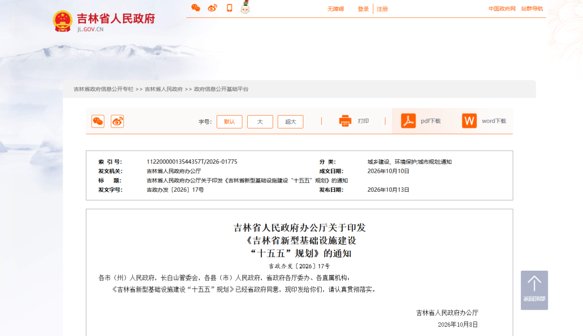Click the 标题 value in info table

(247, 180)
